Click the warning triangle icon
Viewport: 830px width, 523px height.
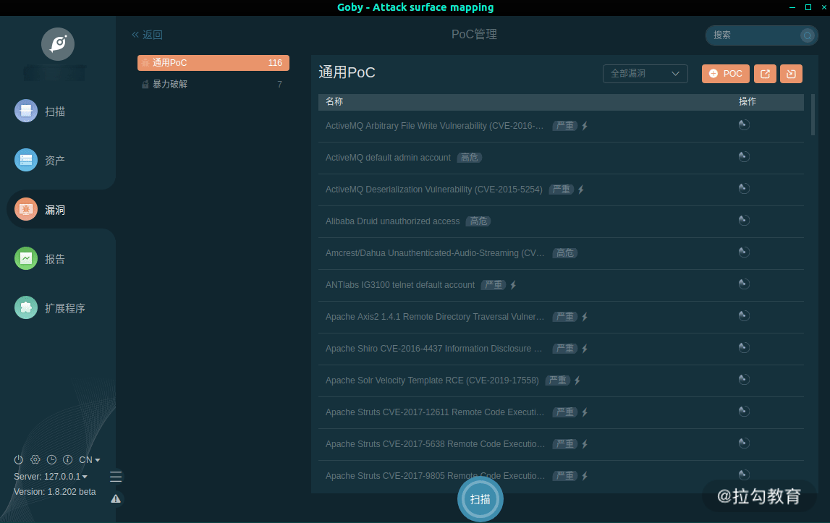point(116,498)
